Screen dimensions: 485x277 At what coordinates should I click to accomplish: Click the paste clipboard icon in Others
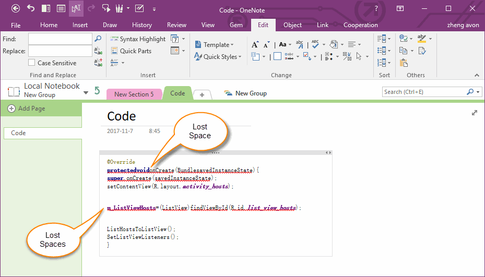click(x=404, y=63)
